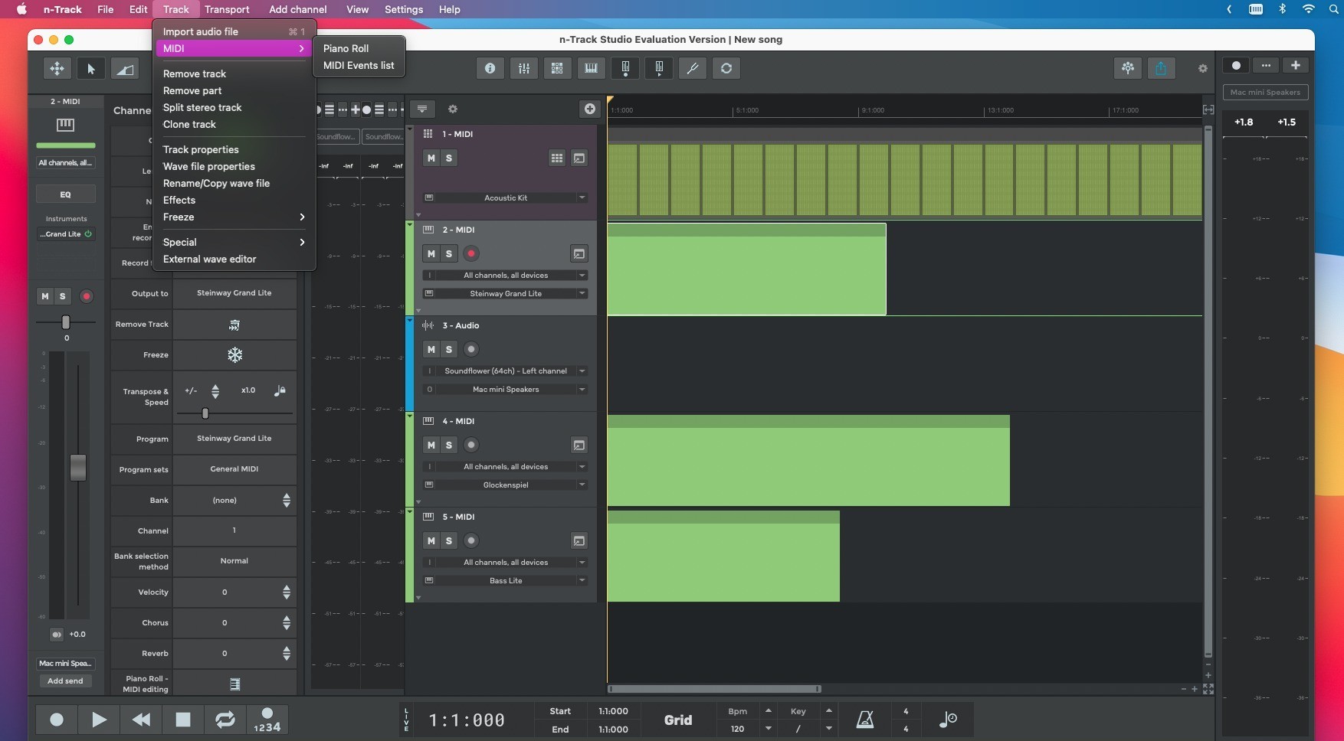Select Import audio file menu entry
This screenshot has width=1344, height=741.
click(234, 31)
